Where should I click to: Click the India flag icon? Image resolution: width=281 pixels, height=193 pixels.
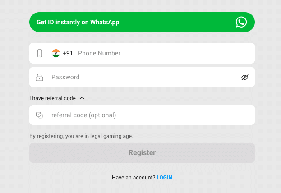pos(56,53)
